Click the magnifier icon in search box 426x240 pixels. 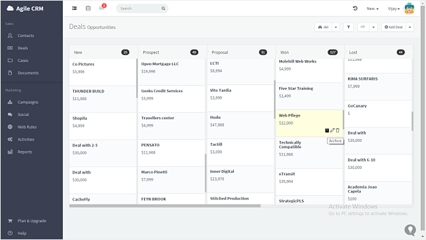tap(163, 9)
